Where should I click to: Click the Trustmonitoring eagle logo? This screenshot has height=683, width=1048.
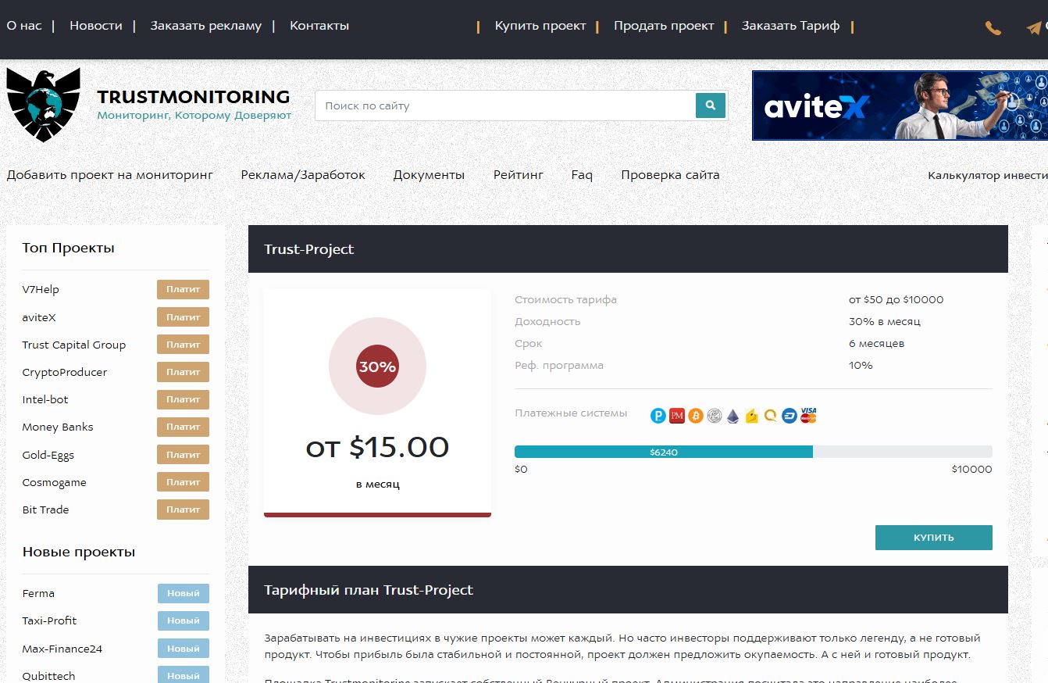pos(44,105)
